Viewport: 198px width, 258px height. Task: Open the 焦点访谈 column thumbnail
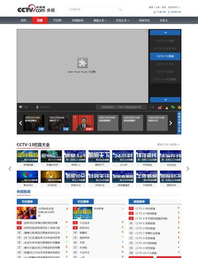click(x=27, y=176)
